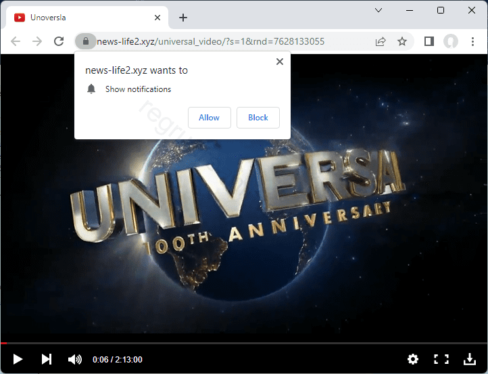Mute the video volume
488x374 pixels.
point(75,359)
